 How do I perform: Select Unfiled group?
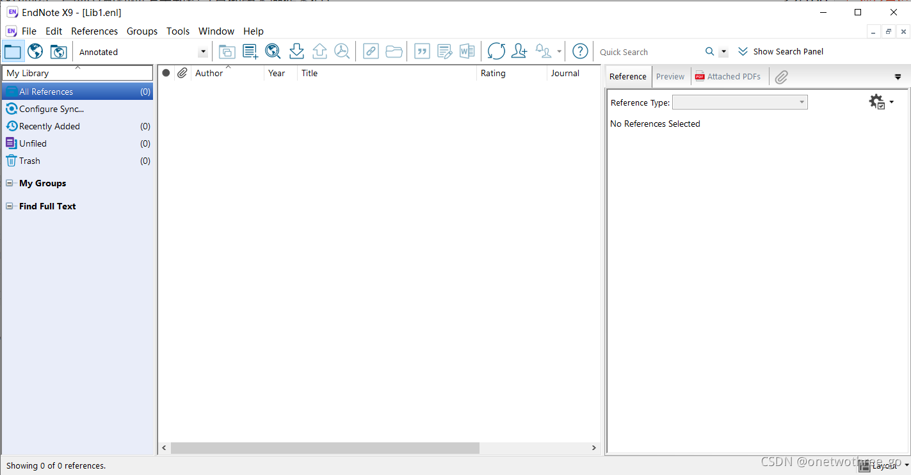[x=77, y=143]
